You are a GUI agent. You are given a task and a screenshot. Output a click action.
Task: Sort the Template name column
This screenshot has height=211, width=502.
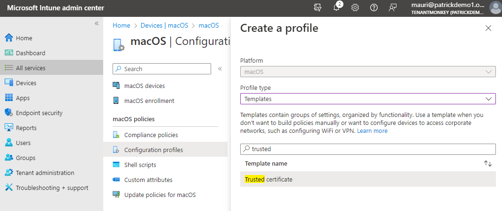[488, 164]
